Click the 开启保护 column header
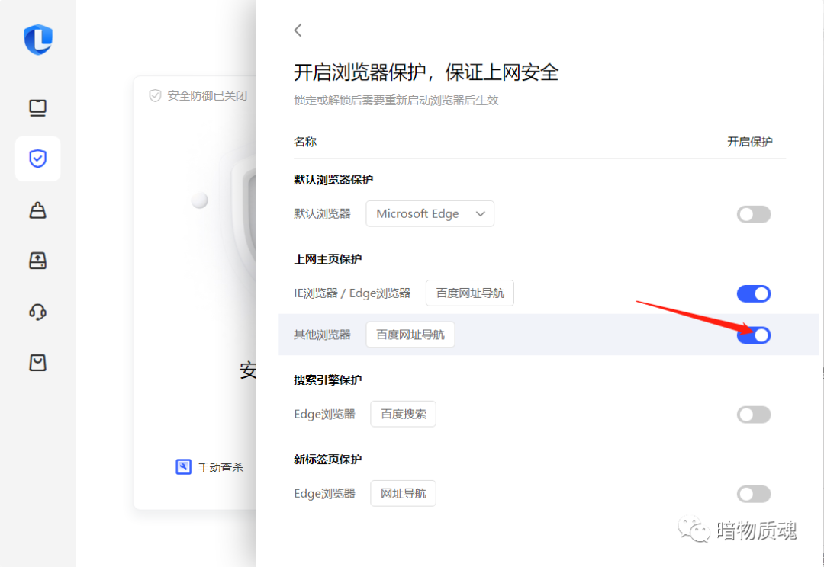This screenshot has height=567, width=824. coord(750,142)
